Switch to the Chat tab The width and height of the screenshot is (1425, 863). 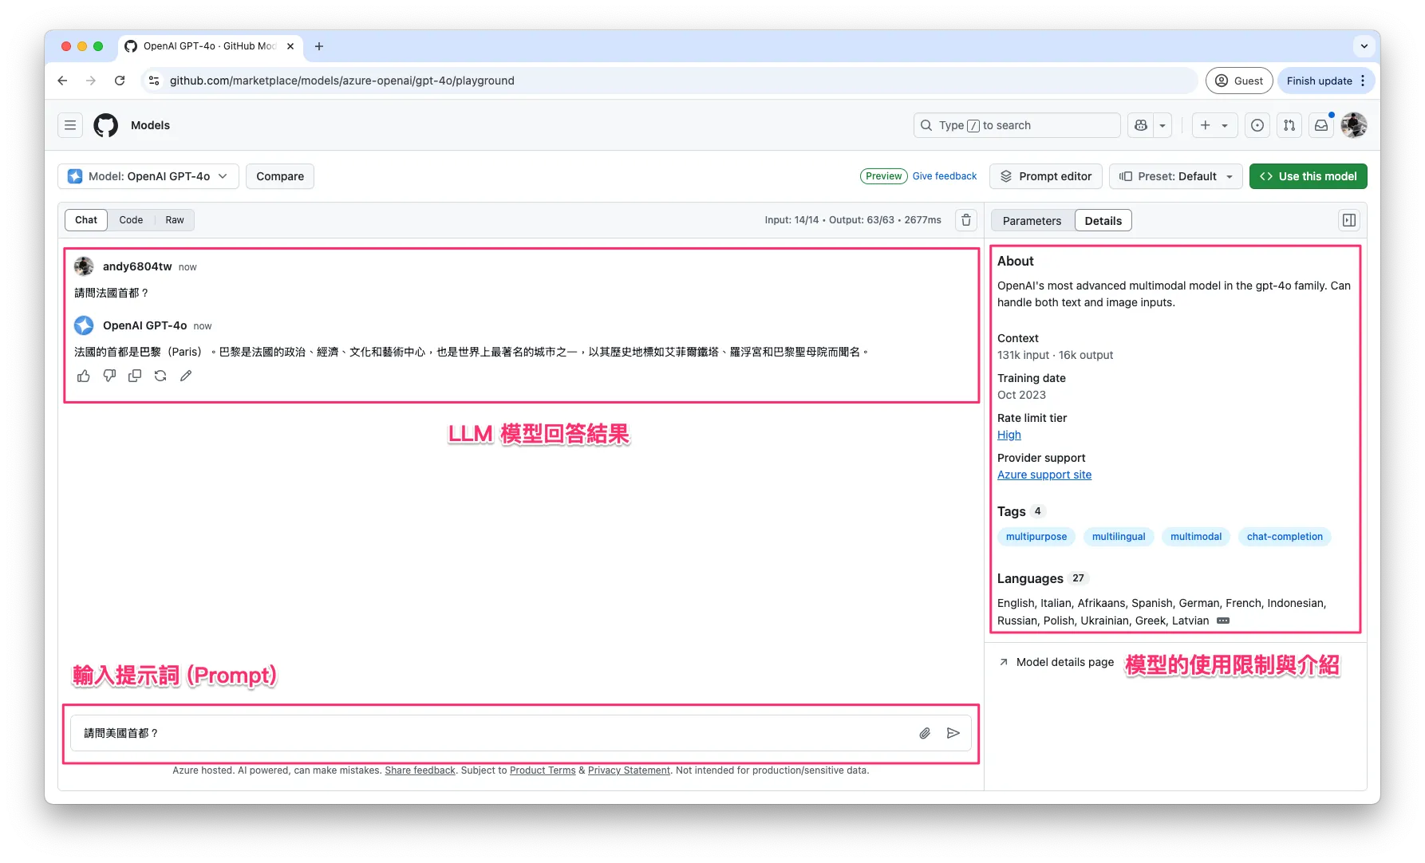[86, 220]
